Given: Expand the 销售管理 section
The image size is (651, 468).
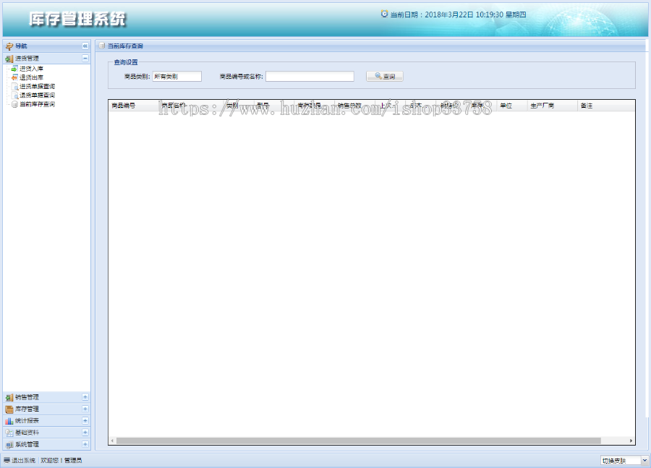Looking at the screenshot, I should pyautogui.click(x=85, y=397).
